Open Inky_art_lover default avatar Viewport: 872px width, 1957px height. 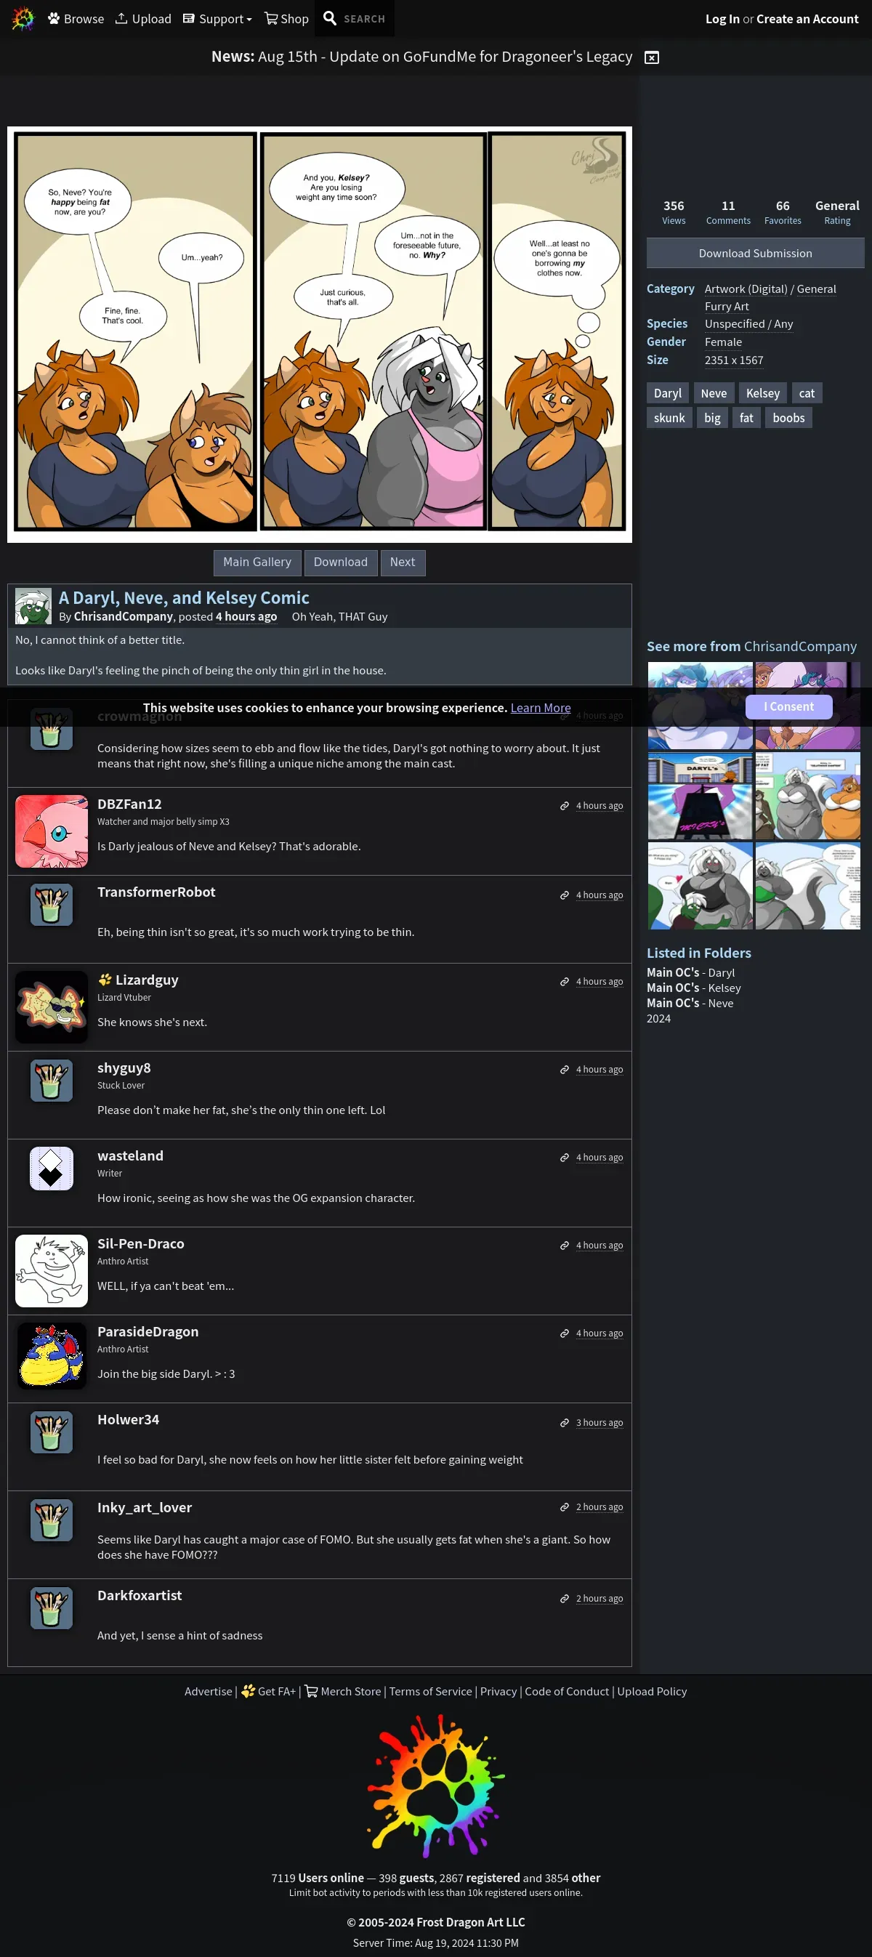tap(52, 1520)
